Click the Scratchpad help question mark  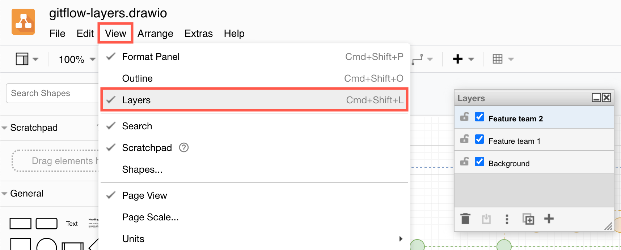click(x=184, y=147)
